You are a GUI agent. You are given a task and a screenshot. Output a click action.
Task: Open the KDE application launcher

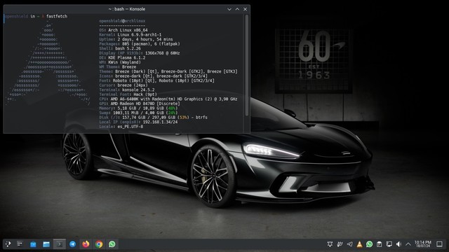[8, 244]
